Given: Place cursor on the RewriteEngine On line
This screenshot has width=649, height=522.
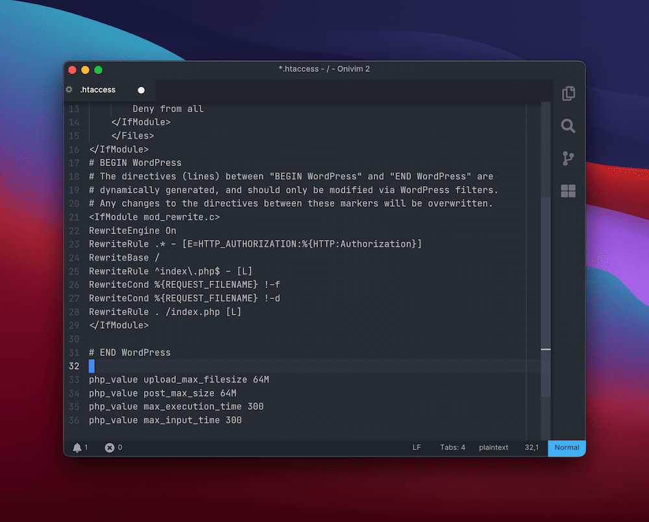Looking at the screenshot, I should [130, 230].
